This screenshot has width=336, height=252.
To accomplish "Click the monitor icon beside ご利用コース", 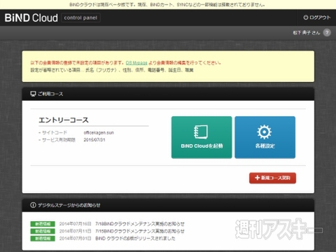I will click(33, 94).
